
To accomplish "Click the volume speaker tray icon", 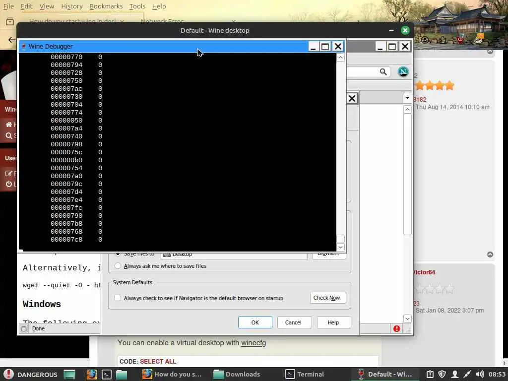I will 480,374.
